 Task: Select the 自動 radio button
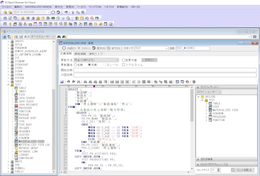(75, 65)
